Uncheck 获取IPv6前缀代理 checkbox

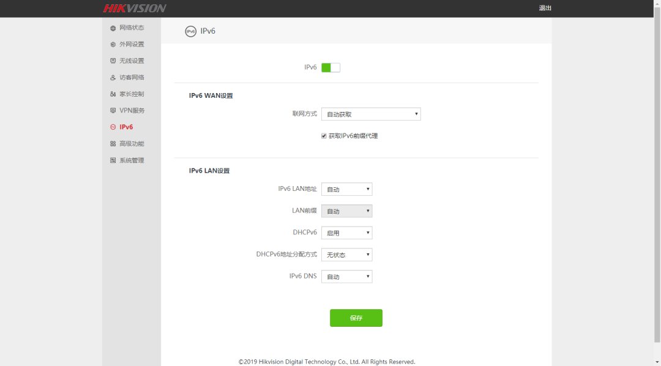click(324, 136)
